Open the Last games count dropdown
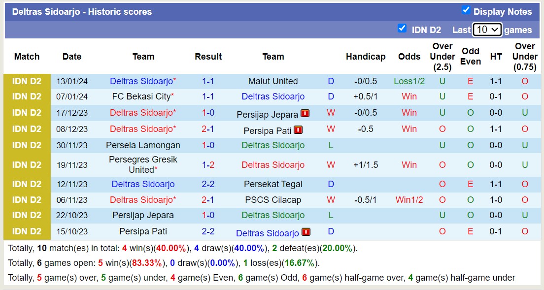544x290 pixels. [x=487, y=30]
